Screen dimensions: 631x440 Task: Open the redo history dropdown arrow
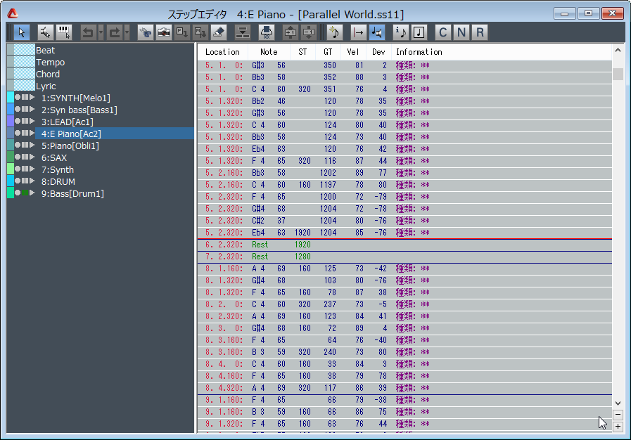(x=127, y=32)
